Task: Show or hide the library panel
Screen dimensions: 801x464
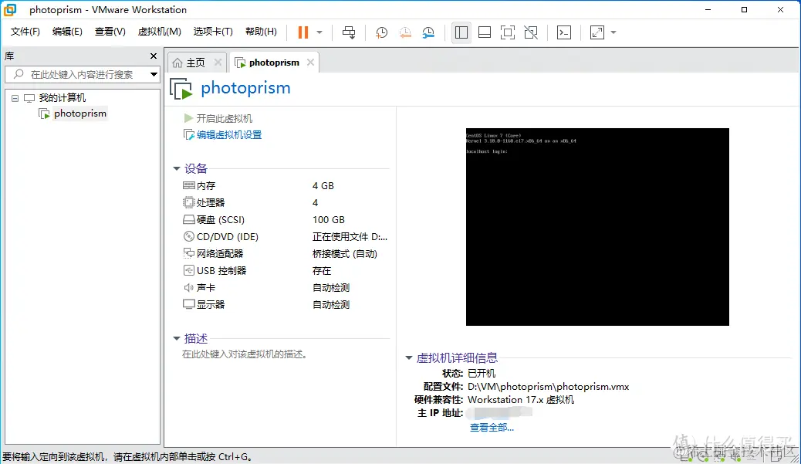Action: coord(461,32)
